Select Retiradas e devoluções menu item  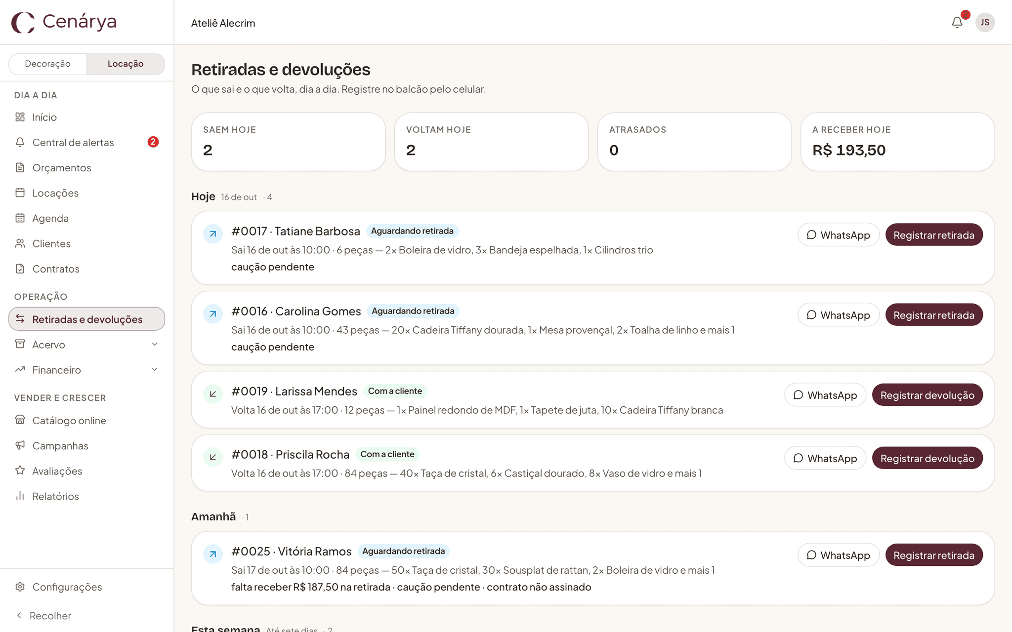87,319
